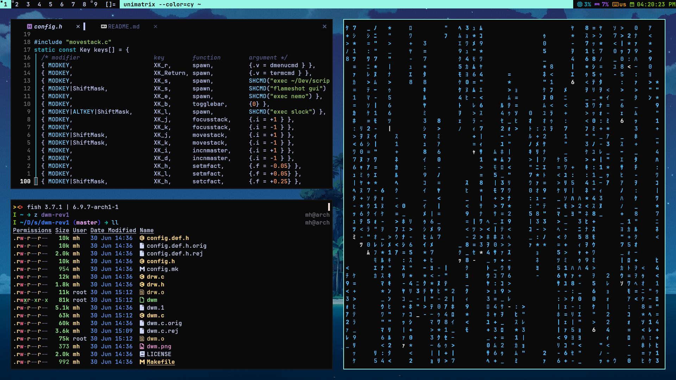Click the calendar icon beside the clock
This screenshot has width=676, height=380.
(x=632, y=5)
